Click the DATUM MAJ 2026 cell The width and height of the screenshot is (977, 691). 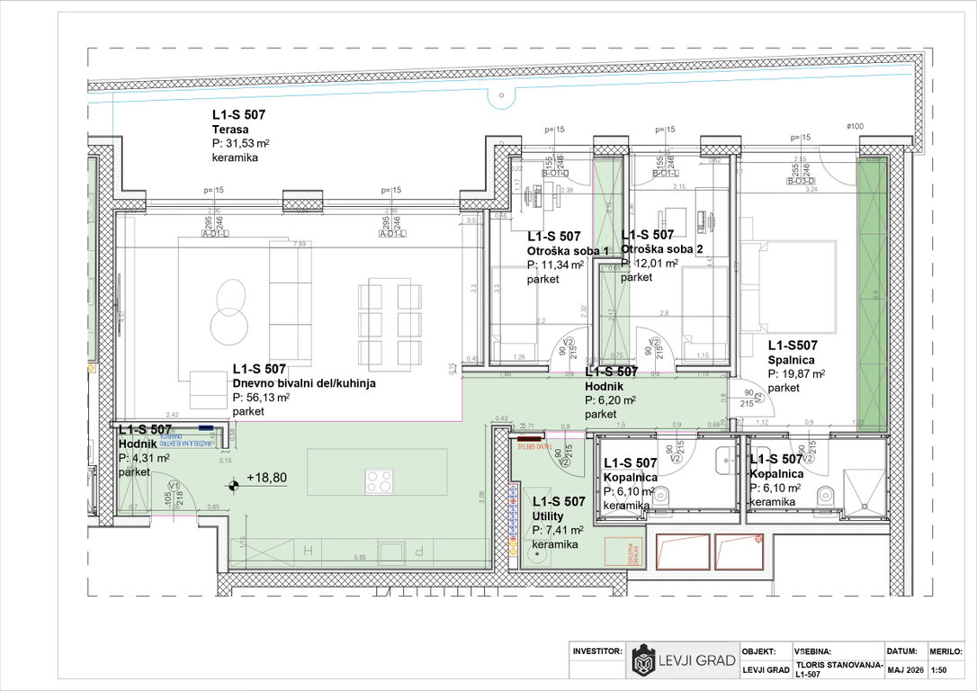(905, 661)
